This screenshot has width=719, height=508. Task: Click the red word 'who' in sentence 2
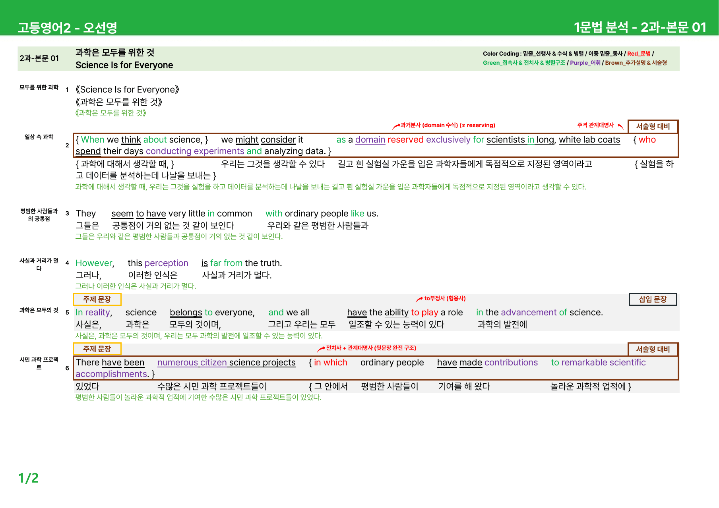[x=647, y=140]
